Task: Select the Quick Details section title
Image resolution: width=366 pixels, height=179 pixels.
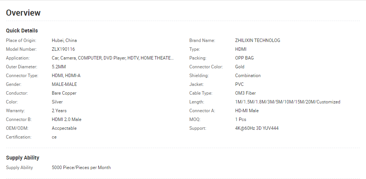Action: tap(22, 31)
